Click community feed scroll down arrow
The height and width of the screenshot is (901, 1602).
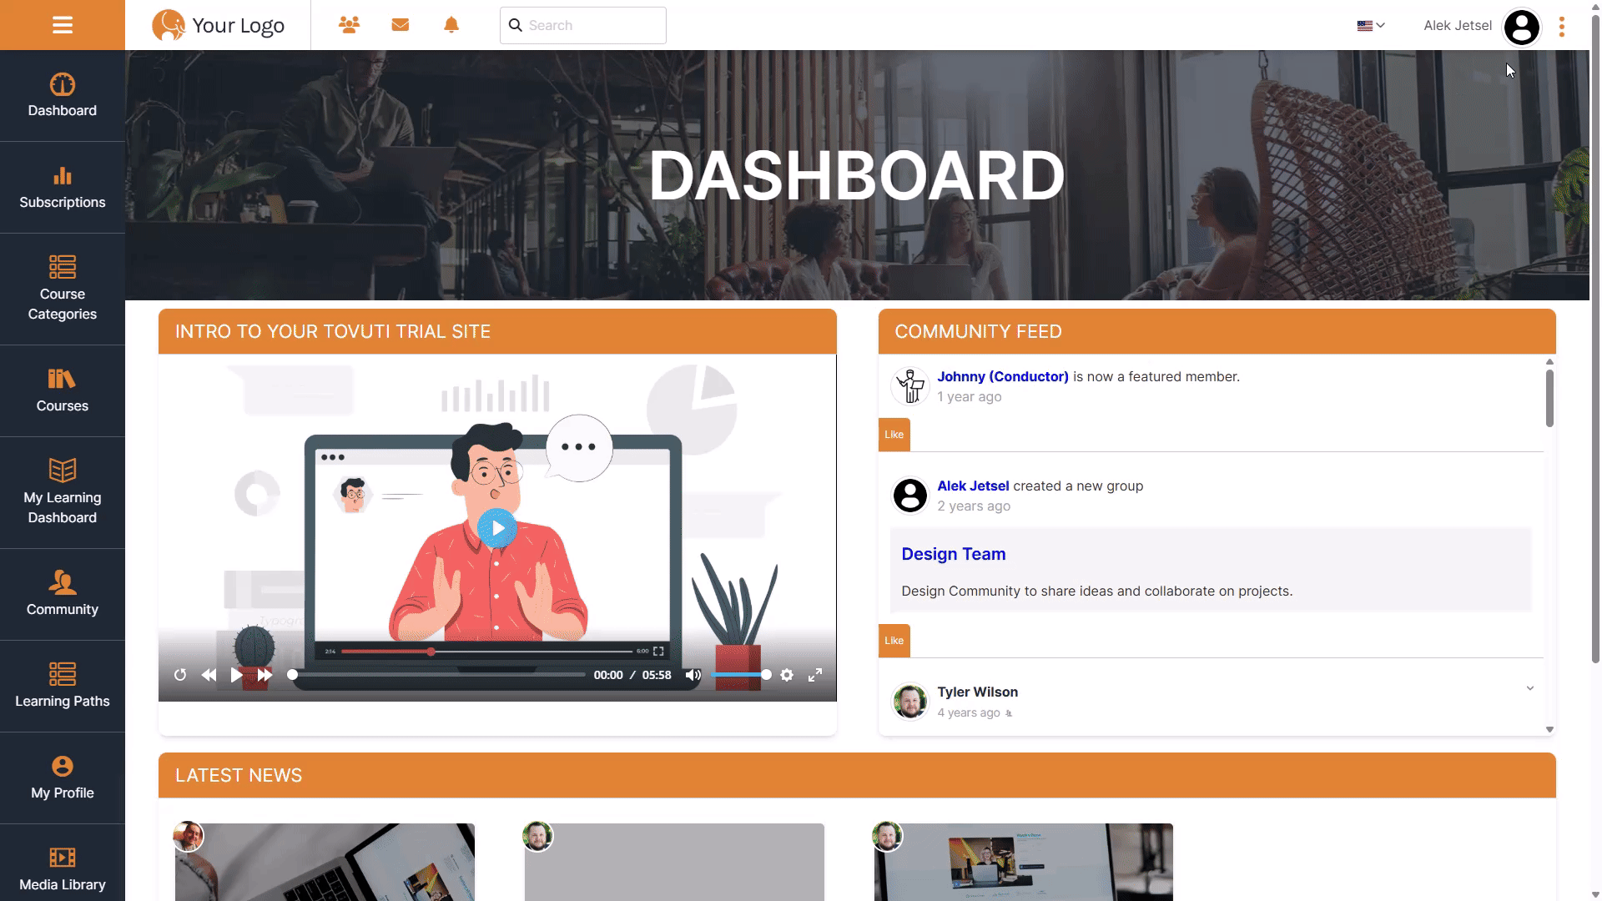(1549, 730)
